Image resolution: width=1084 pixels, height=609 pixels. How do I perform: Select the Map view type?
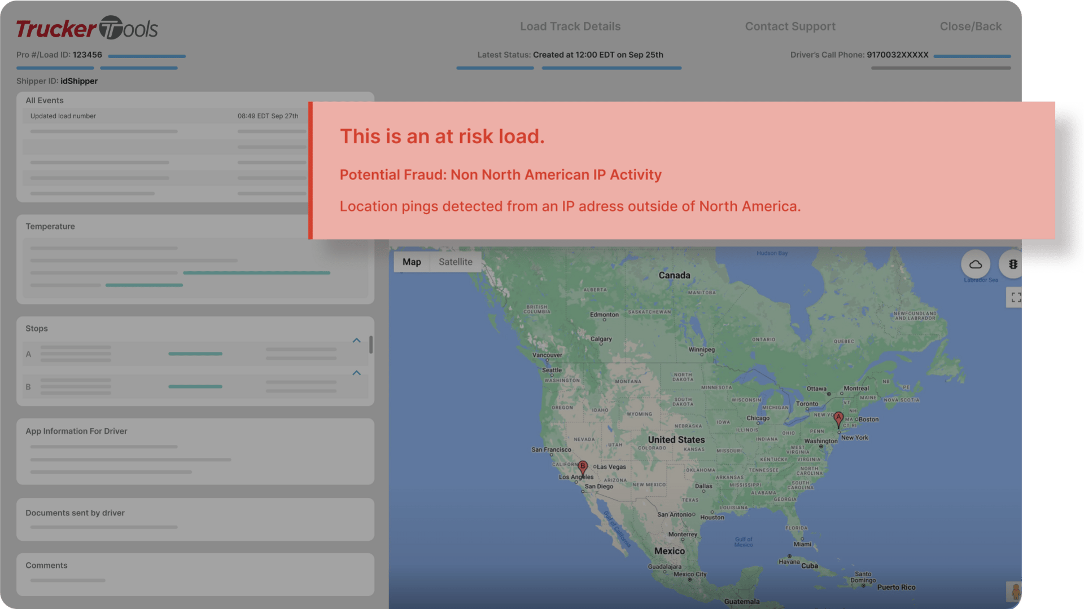(412, 262)
